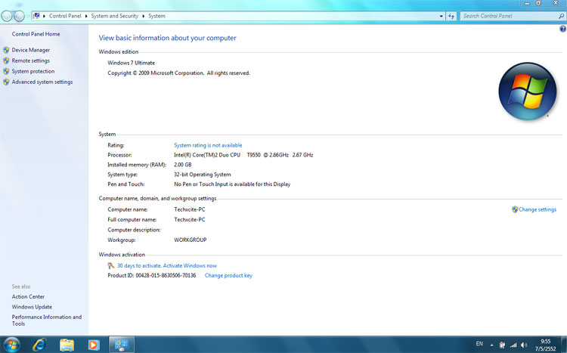Click the Remote settings shield icon
567x353 pixels.
click(x=6, y=60)
